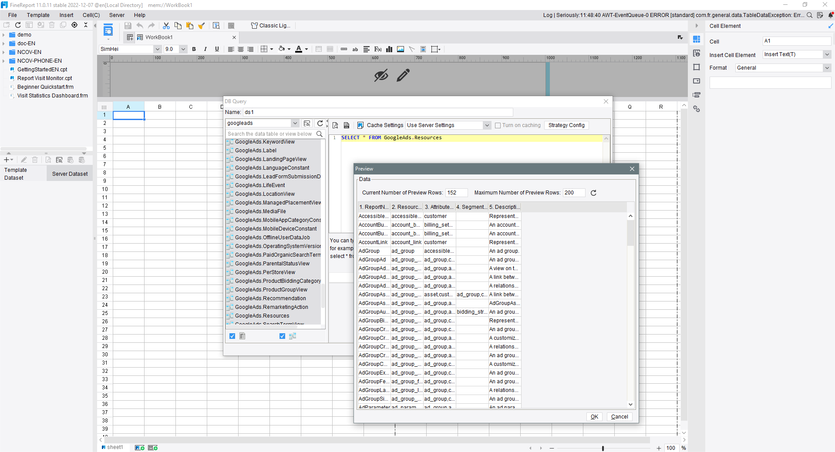835x452 pixels.
Task: Switch to the Server Dataset tab
Action: 70,173
